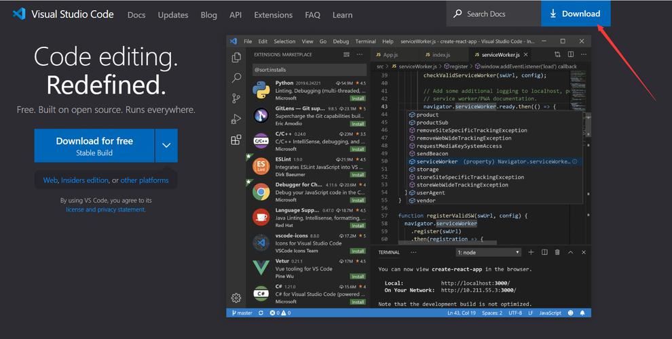The height and width of the screenshot is (339, 672).
Task: Click the Terminal menu in editor screenshot
Action: [x=366, y=41]
